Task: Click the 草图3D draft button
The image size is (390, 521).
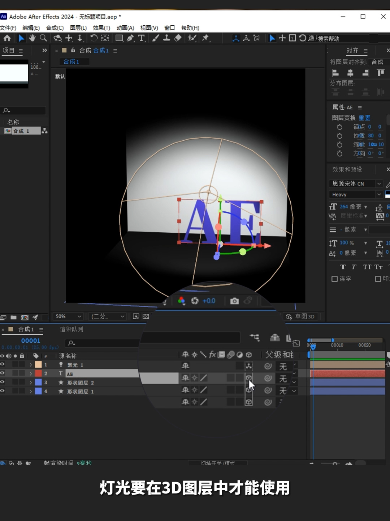Action: (x=300, y=317)
